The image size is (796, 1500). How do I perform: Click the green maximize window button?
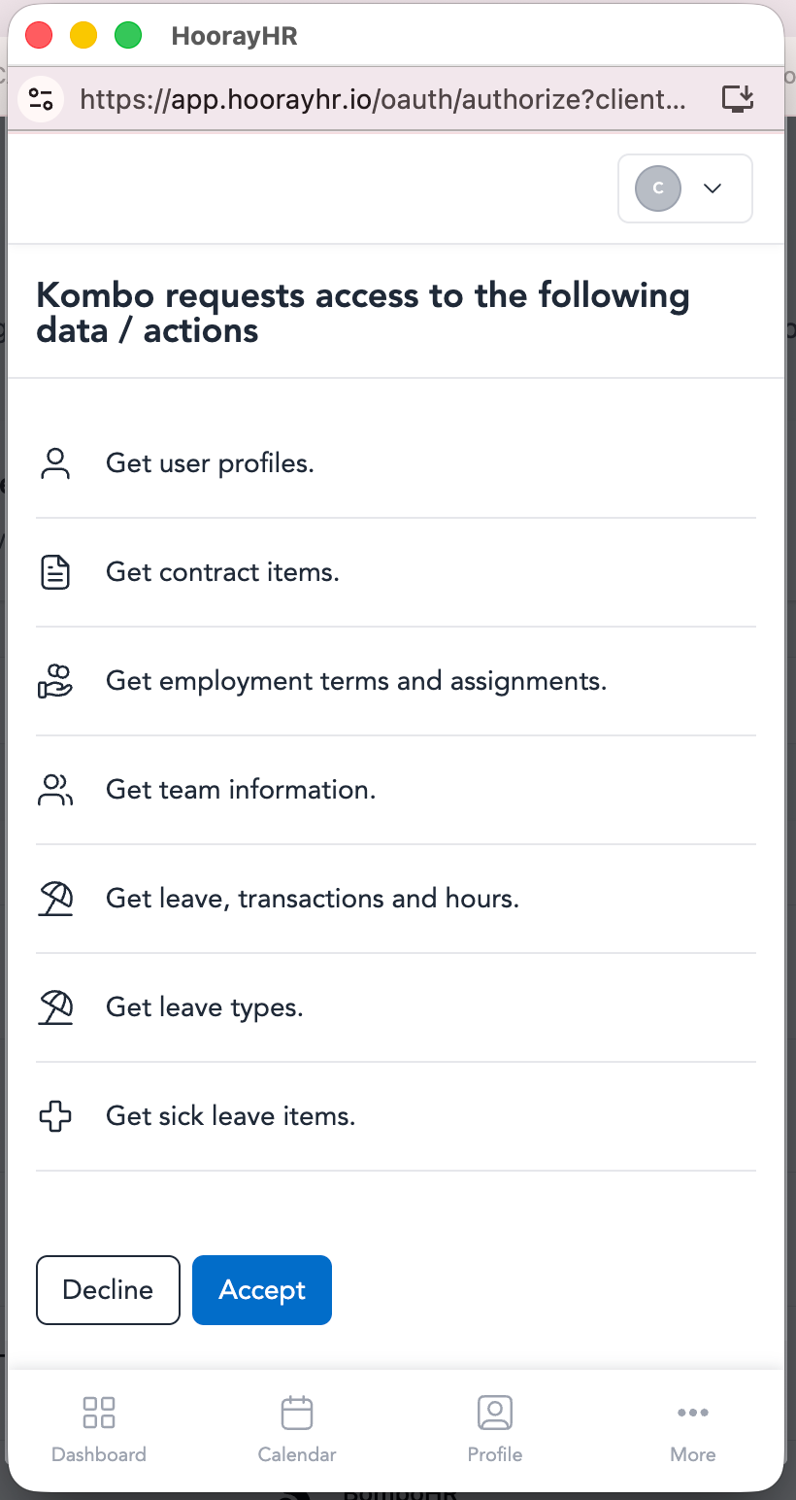pos(128,36)
